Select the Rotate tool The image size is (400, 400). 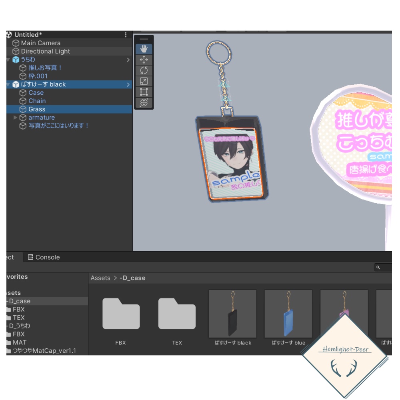click(x=144, y=70)
